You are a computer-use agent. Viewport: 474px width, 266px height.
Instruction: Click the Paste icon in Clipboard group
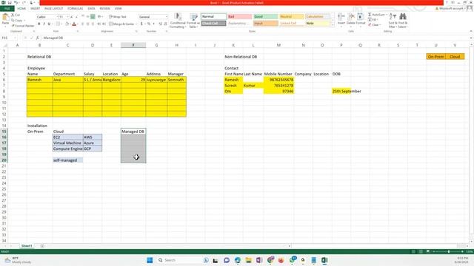point(5,18)
